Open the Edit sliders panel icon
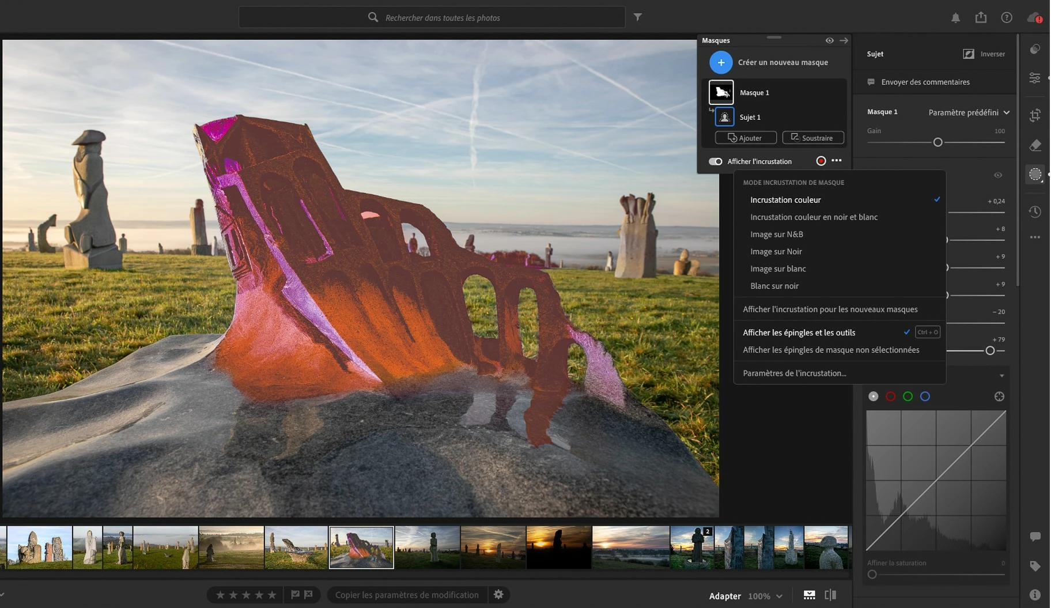The height and width of the screenshot is (608, 1051). [1035, 78]
